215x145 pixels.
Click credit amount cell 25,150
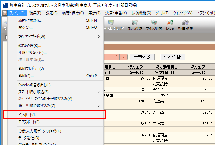click(198, 78)
